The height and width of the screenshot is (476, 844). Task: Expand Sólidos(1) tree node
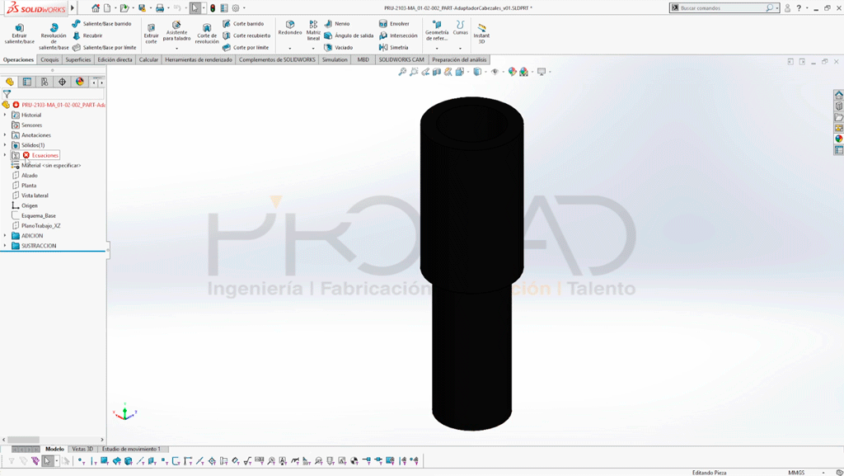point(5,145)
